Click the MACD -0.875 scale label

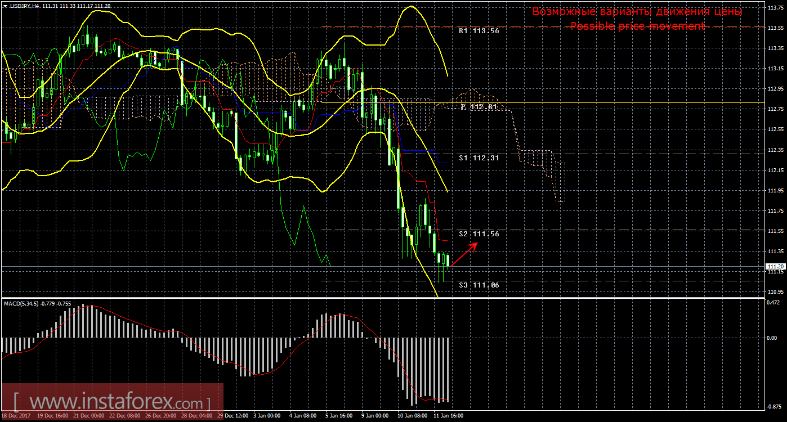coord(775,406)
